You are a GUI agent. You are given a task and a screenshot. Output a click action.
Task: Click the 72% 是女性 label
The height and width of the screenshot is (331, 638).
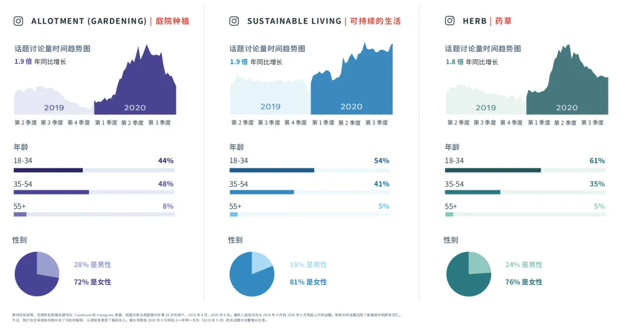tap(92, 282)
